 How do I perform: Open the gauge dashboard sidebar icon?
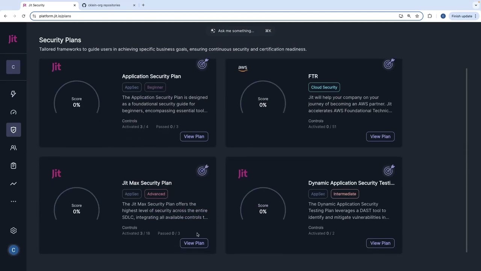(x=13, y=112)
